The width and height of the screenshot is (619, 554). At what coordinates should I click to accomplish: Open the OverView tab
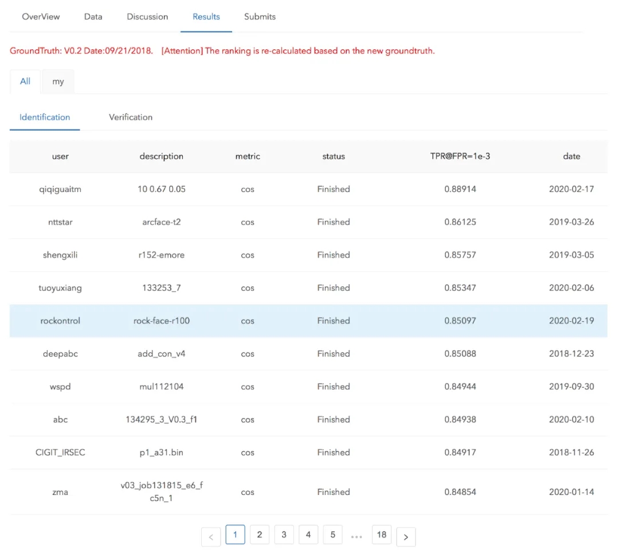click(x=41, y=17)
